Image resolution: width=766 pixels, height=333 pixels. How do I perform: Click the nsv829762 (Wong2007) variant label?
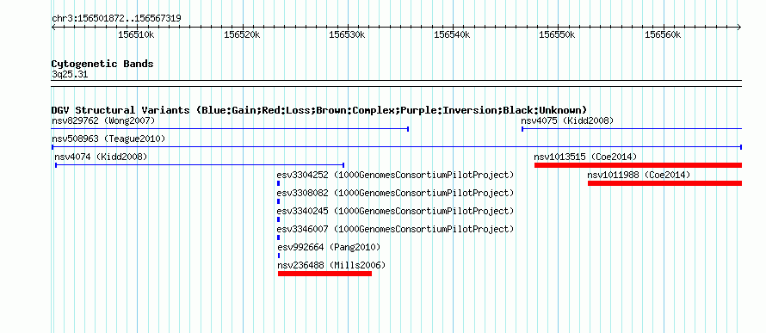coord(103,120)
